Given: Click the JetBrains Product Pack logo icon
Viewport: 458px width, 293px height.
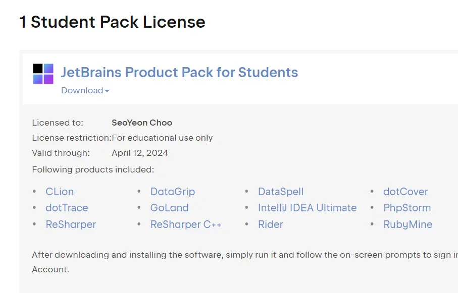Looking at the screenshot, I should click(x=43, y=74).
